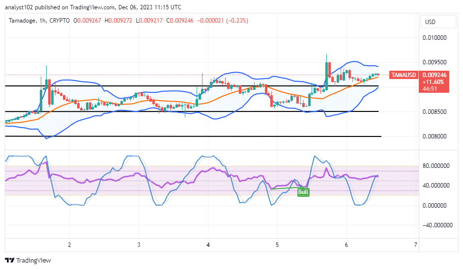The width and height of the screenshot is (463, 269).
Task: Click the 0.009500 price axis label
Action: pyautogui.click(x=434, y=62)
